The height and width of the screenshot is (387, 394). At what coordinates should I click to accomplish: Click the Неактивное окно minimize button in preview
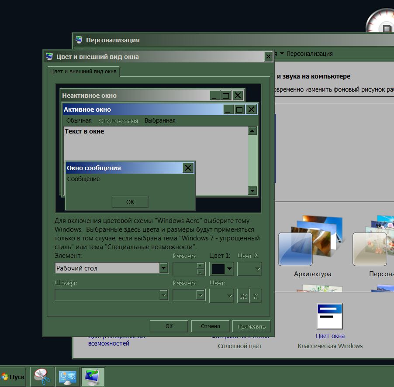tap(215, 96)
